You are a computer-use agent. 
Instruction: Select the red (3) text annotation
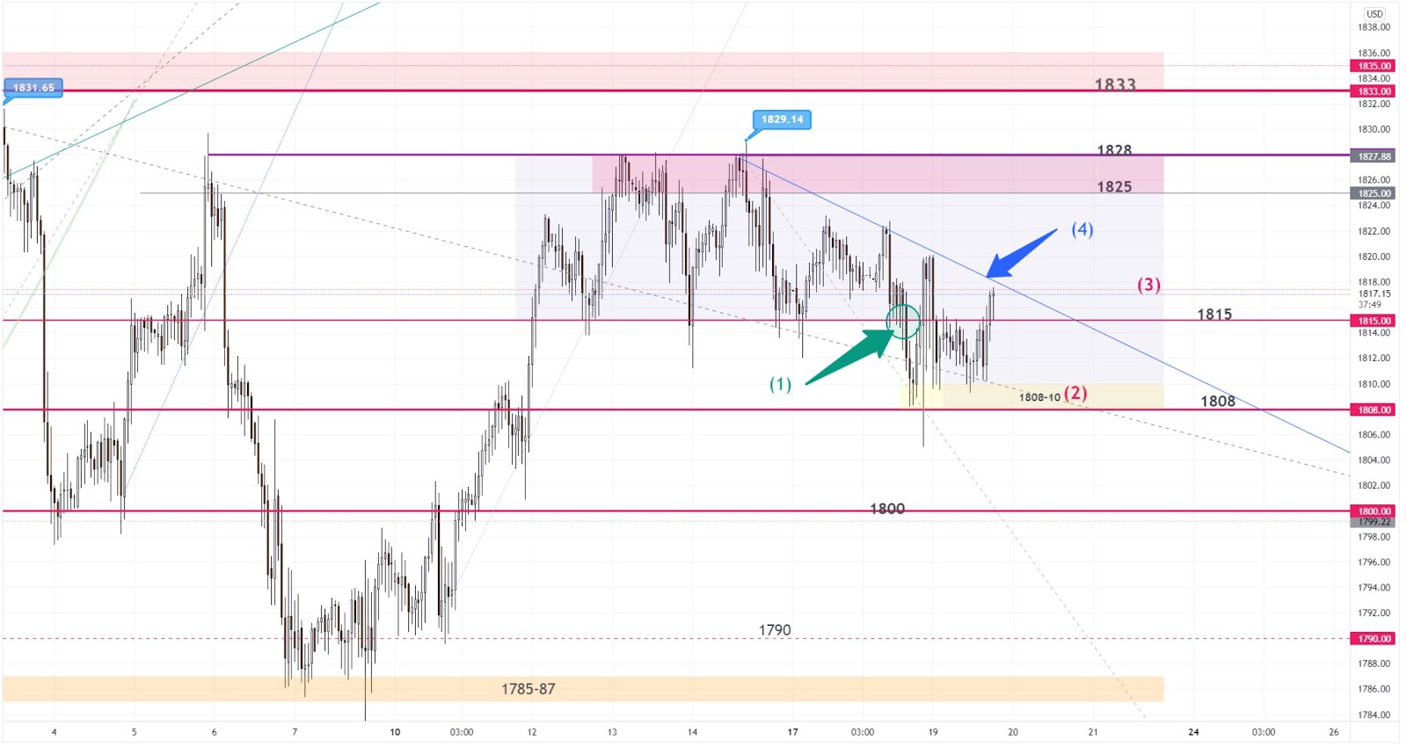pos(1148,285)
